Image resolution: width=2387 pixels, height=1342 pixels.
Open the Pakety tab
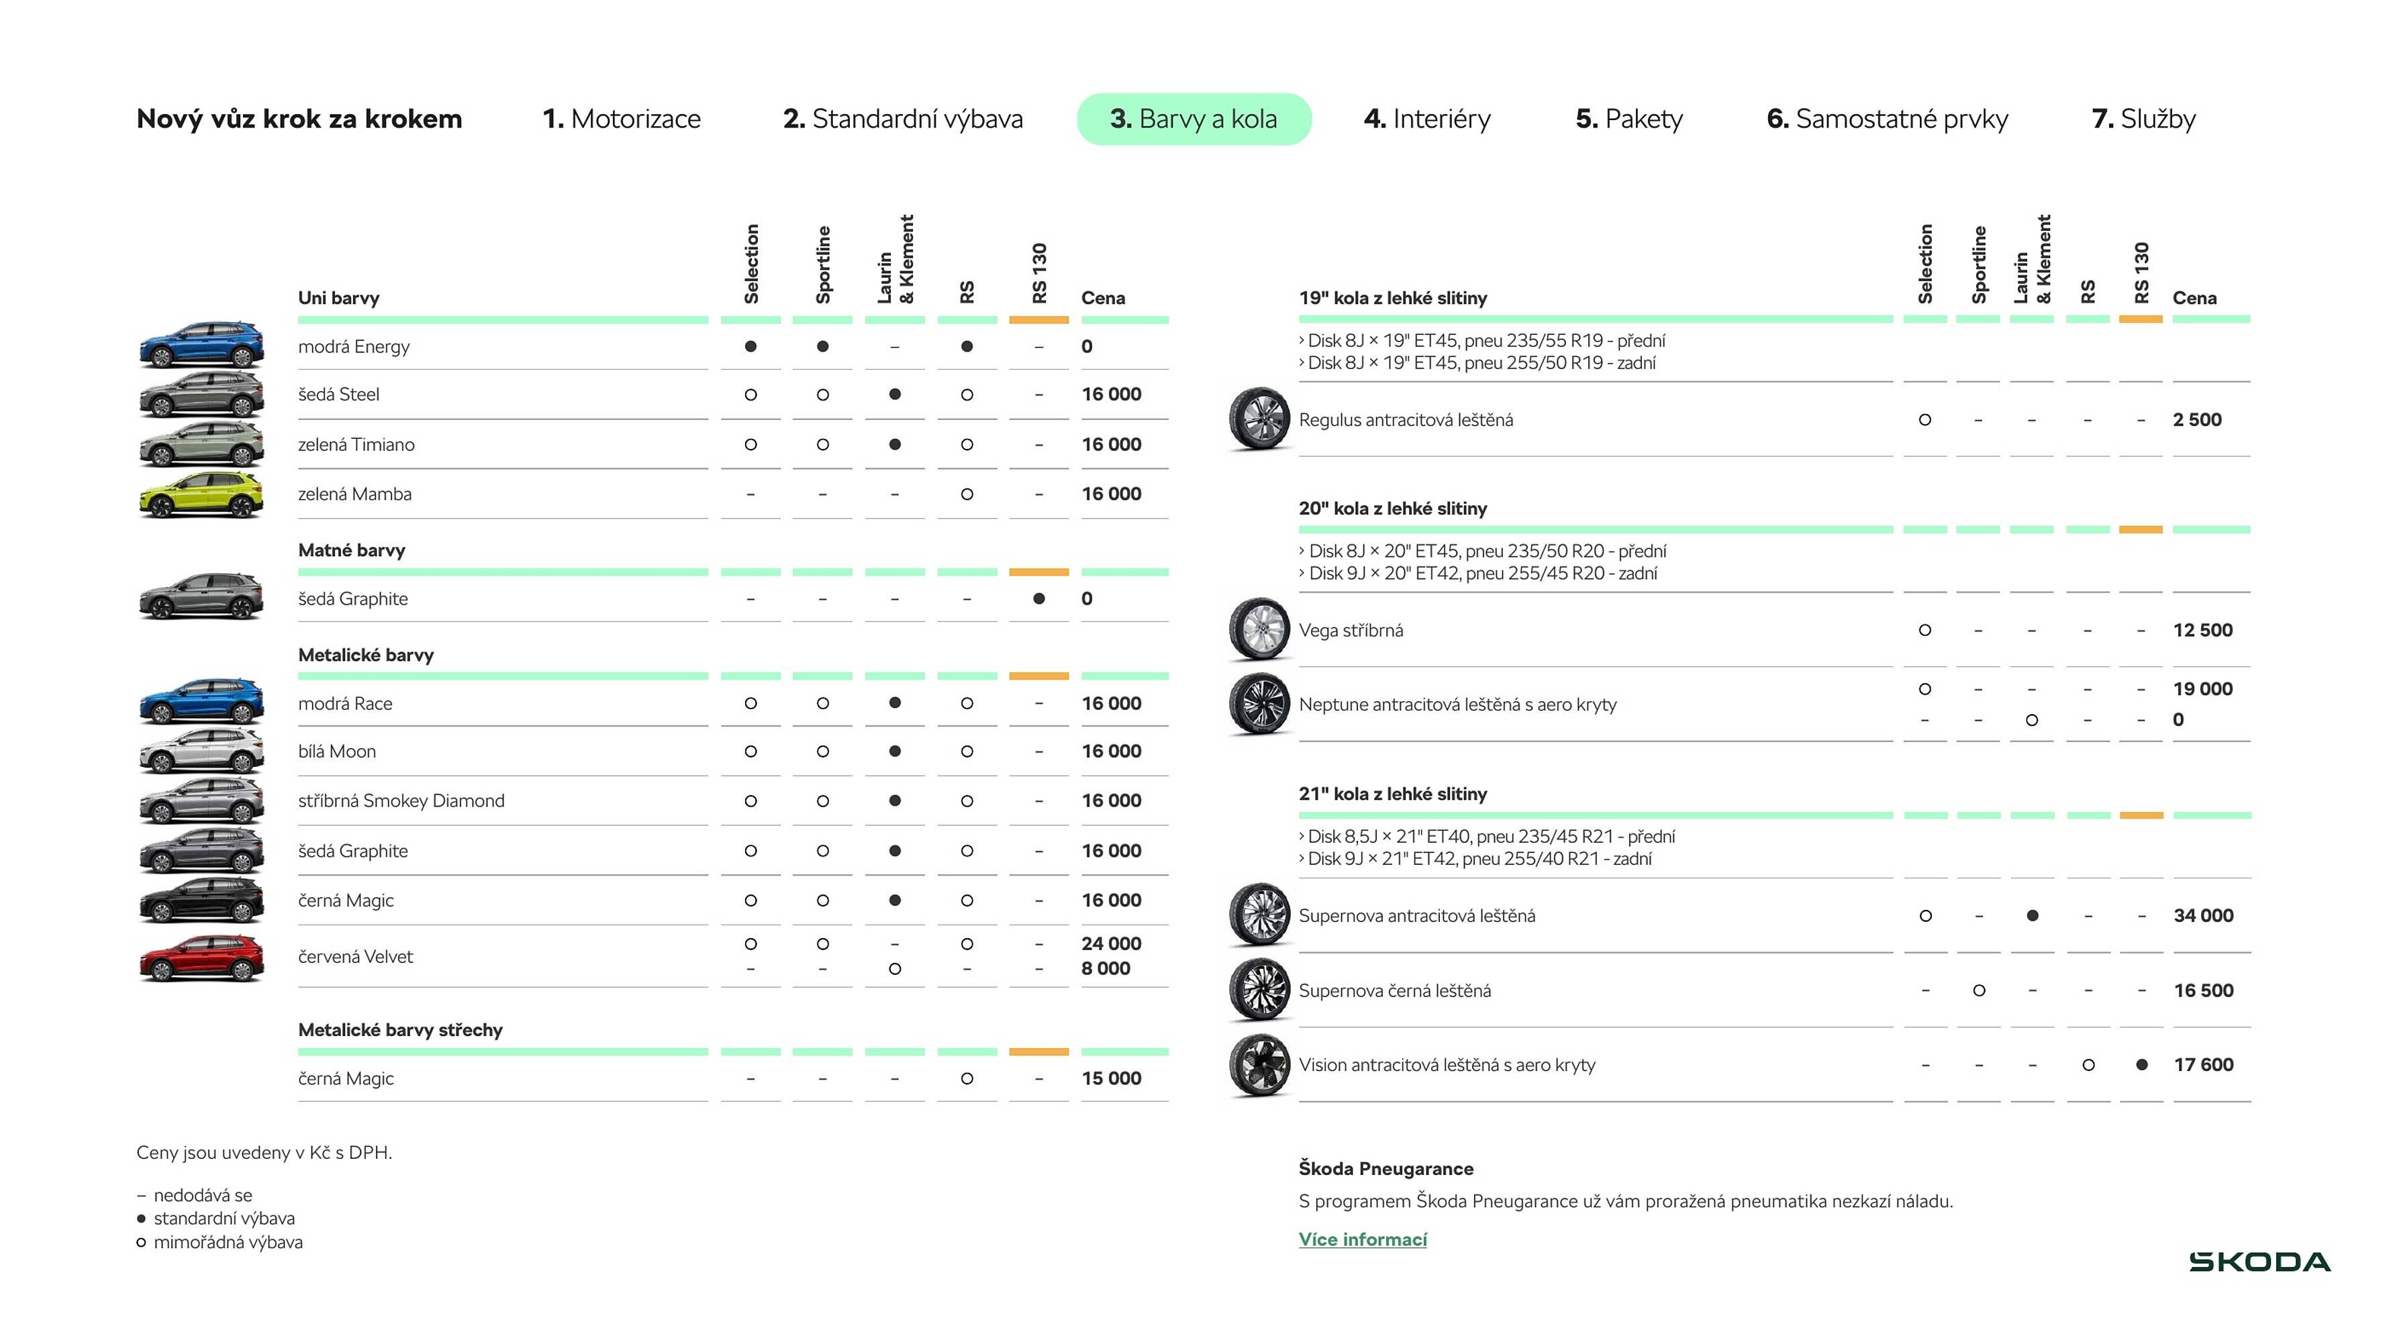tap(1629, 119)
